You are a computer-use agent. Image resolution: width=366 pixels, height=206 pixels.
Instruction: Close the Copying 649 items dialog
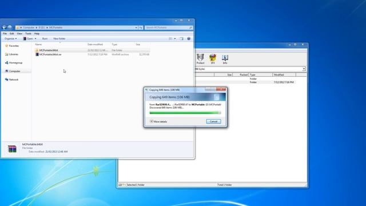pyautogui.click(x=221, y=89)
